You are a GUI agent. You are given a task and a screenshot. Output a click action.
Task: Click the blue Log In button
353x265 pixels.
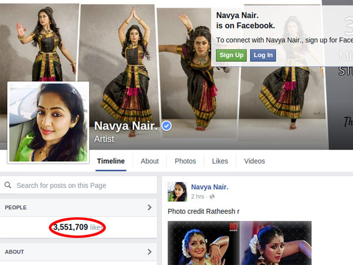(263, 55)
